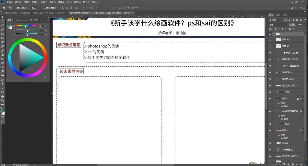This screenshot has width=308, height=166.
Task: Open the workspace switcher dropdown
Action: 298,8
